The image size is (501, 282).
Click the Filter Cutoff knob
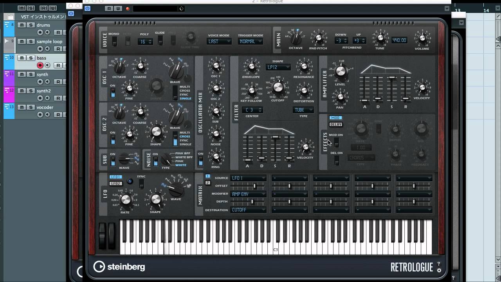pyautogui.click(x=278, y=87)
